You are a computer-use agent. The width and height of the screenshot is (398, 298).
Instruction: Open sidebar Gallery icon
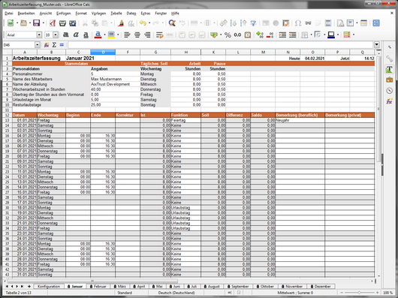click(390, 80)
